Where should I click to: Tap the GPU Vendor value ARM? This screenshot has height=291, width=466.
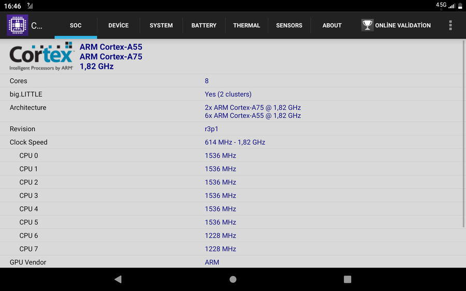click(212, 262)
